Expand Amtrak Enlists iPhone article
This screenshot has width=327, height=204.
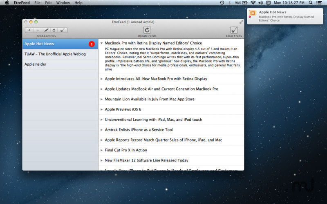pyautogui.click(x=101, y=130)
